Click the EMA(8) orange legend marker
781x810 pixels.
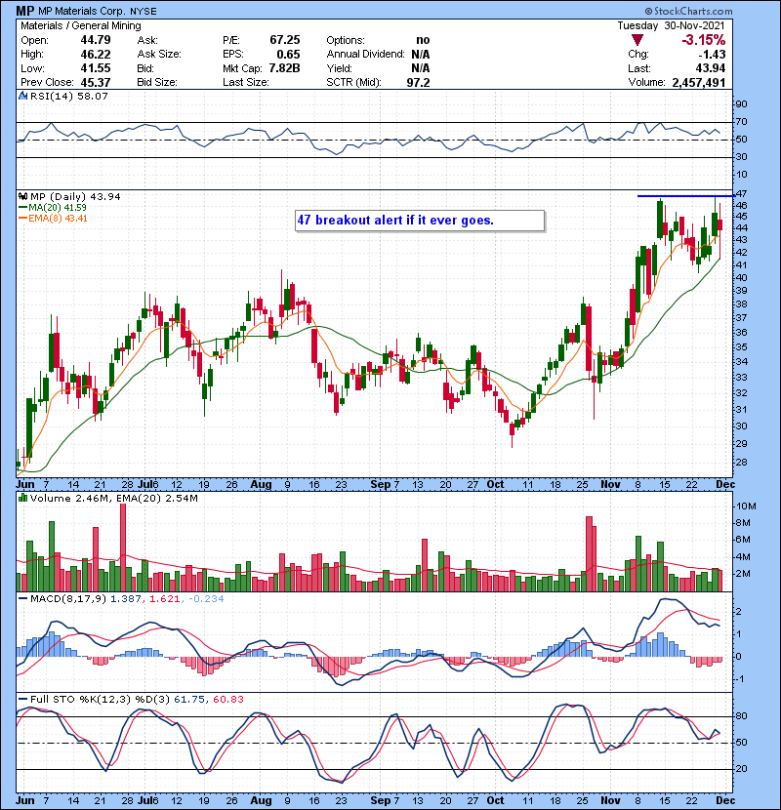click(x=22, y=219)
